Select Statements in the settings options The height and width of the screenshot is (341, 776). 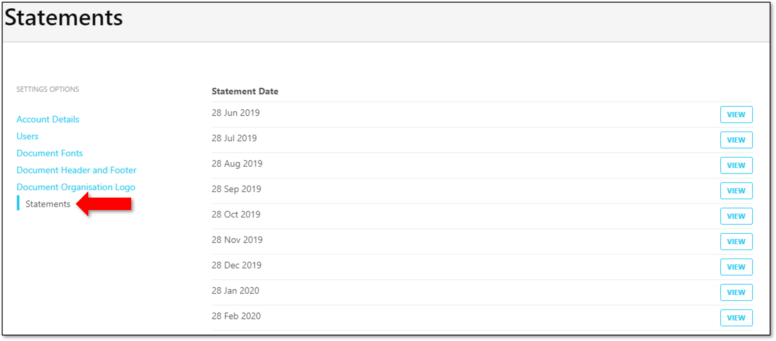click(48, 204)
